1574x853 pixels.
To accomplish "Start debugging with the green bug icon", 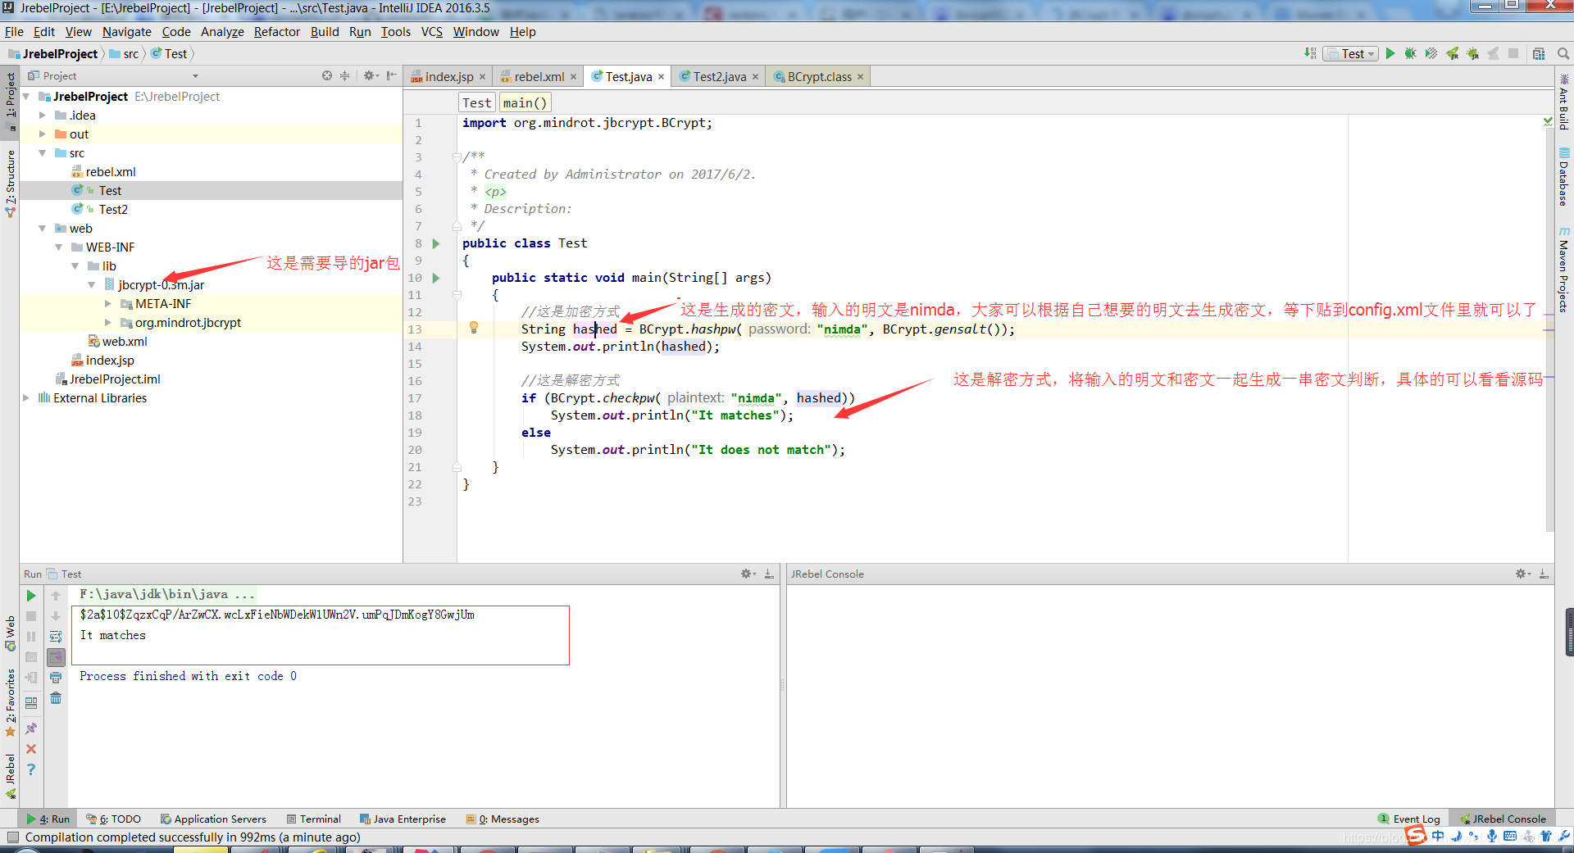I will tap(1411, 54).
